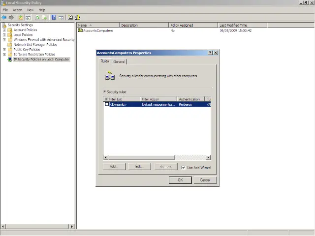Expand Windows Firewall with Advanced Security node
The image size is (315, 236).
click(4, 40)
